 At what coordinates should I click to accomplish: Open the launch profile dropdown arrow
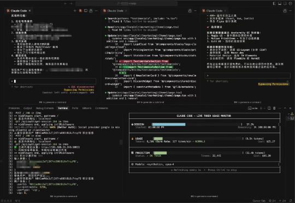264,108
